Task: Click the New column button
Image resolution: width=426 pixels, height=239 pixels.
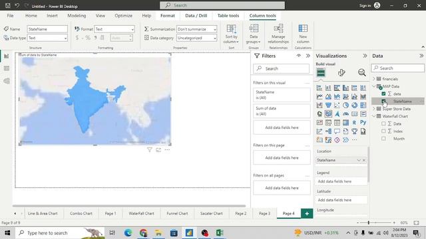Action: pyautogui.click(x=303, y=34)
